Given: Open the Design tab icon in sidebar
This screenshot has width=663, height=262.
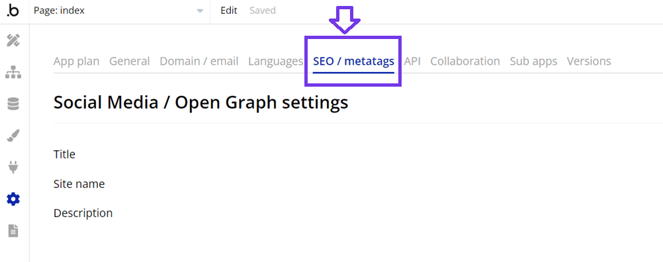Looking at the screenshot, I should [13, 41].
